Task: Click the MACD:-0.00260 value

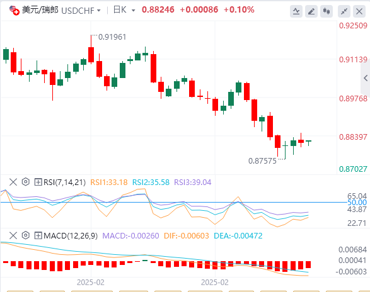Action: click(x=130, y=235)
